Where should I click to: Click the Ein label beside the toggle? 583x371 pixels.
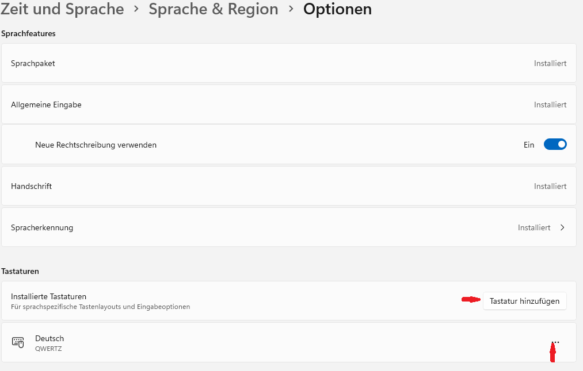coord(529,145)
